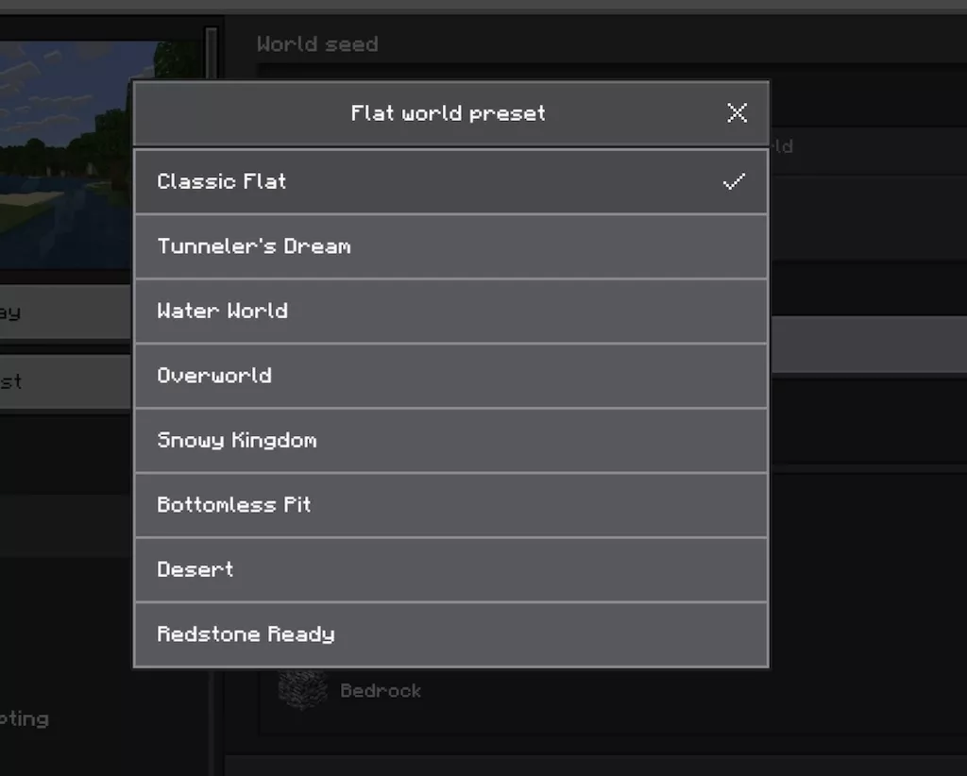Close the Flat world preset dialog
The width and height of the screenshot is (967, 776).
[737, 113]
